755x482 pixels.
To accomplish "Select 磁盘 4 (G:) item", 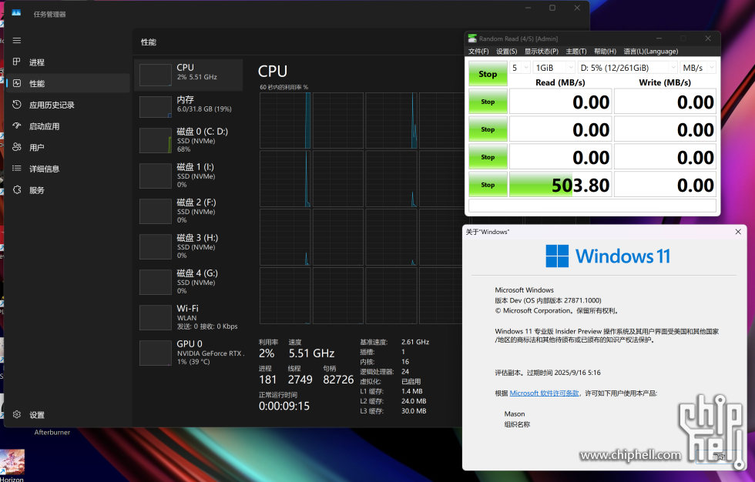I will (189, 281).
